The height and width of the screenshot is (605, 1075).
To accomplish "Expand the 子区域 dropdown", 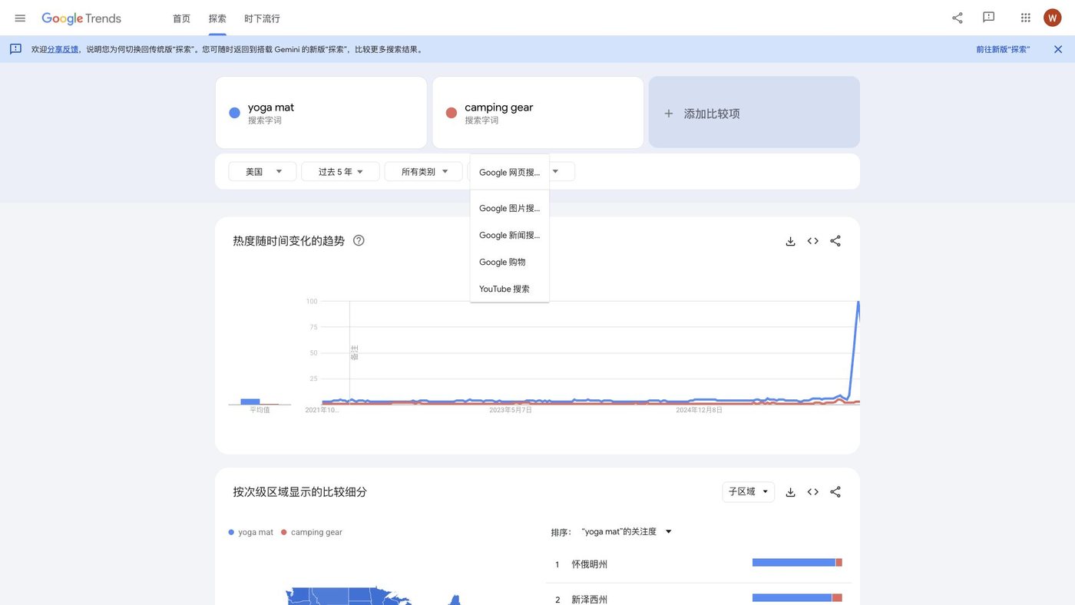I will [749, 492].
